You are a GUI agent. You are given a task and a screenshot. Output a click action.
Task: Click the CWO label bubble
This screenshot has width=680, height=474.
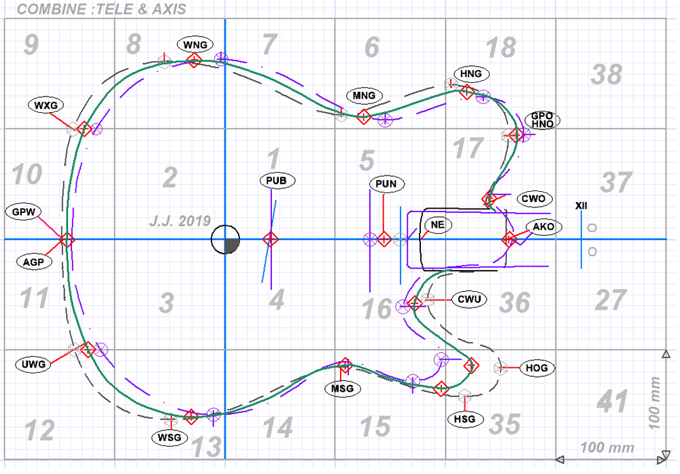click(x=534, y=199)
